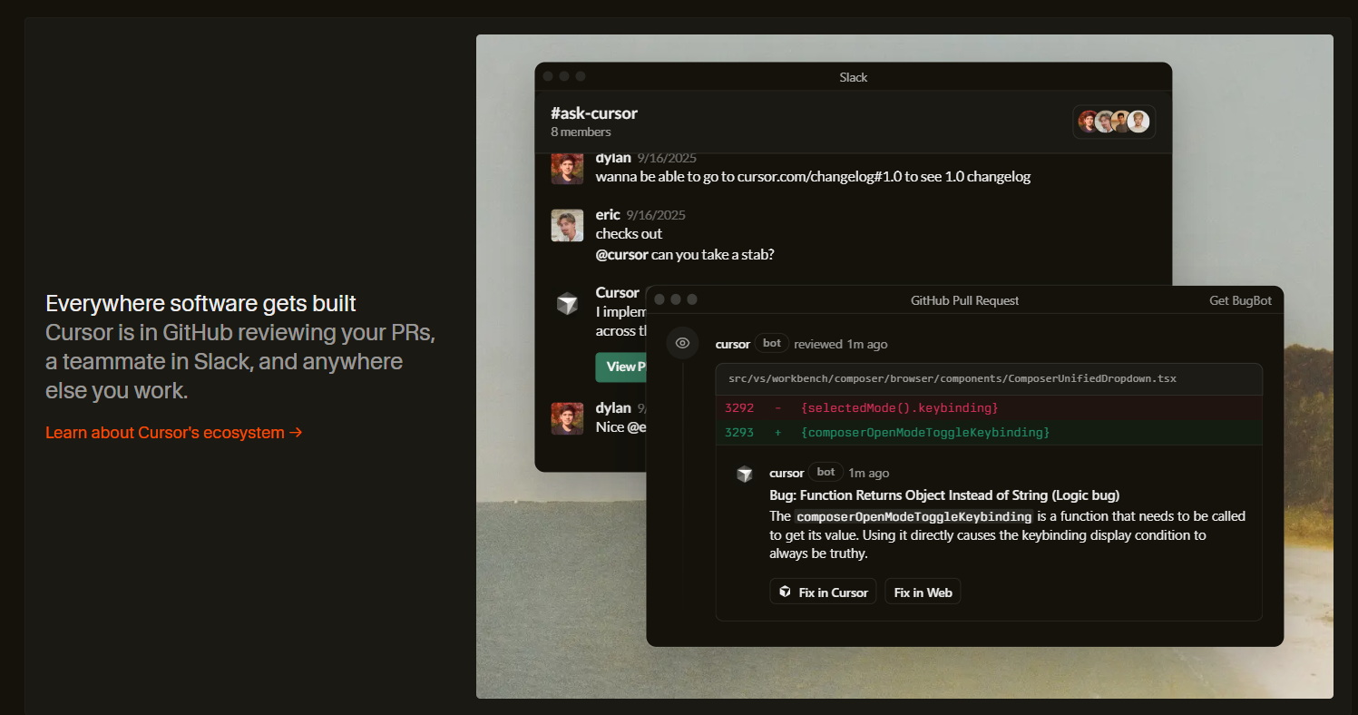Click the @cursor mention in eric's message

click(x=621, y=254)
